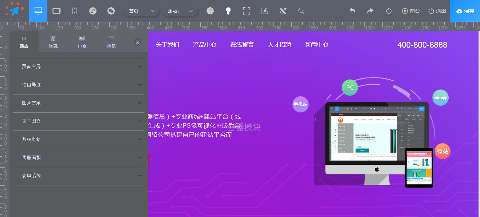This screenshot has width=480, height=217.
Task: Switch to mobile phone preview mode
Action: point(75,11)
